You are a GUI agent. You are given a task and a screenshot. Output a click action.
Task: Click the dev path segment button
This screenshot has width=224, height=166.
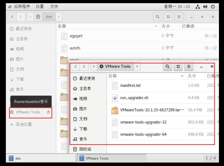(x=49, y=17)
